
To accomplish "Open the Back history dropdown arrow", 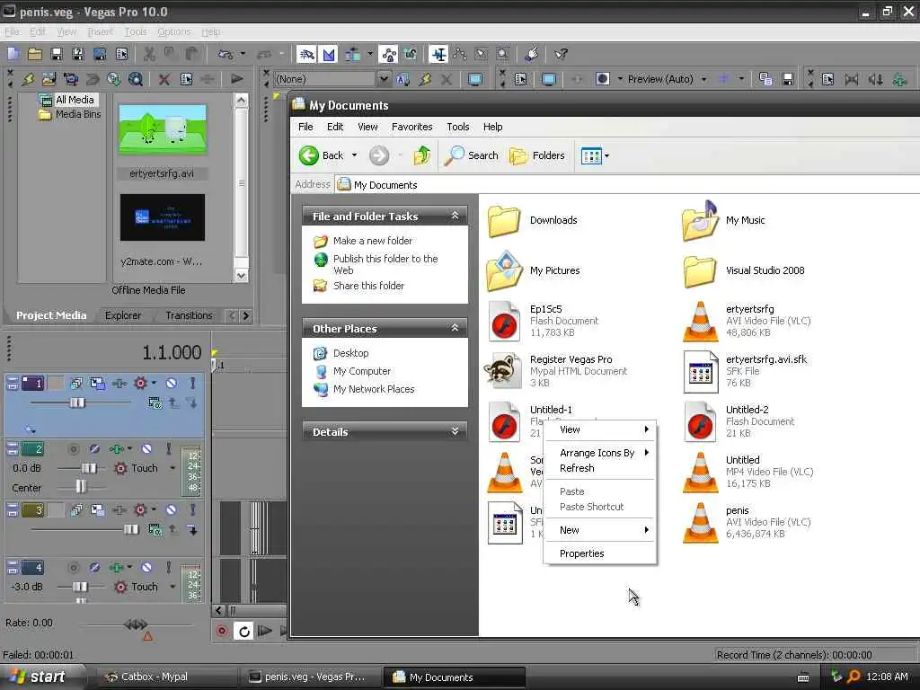I will pyautogui.click(x=354, y=155).
